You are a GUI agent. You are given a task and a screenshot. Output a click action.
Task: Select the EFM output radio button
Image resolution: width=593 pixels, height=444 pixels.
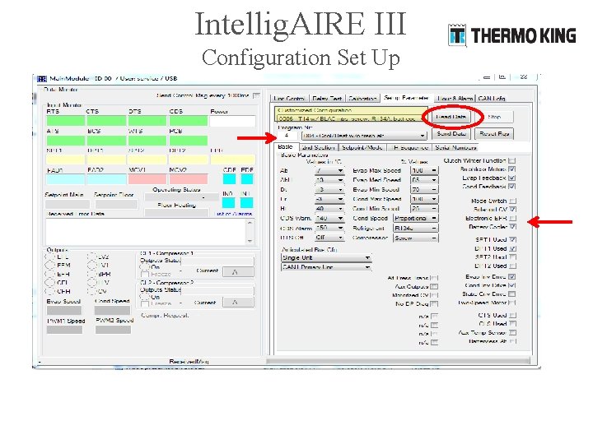click(x=49, y=265)
